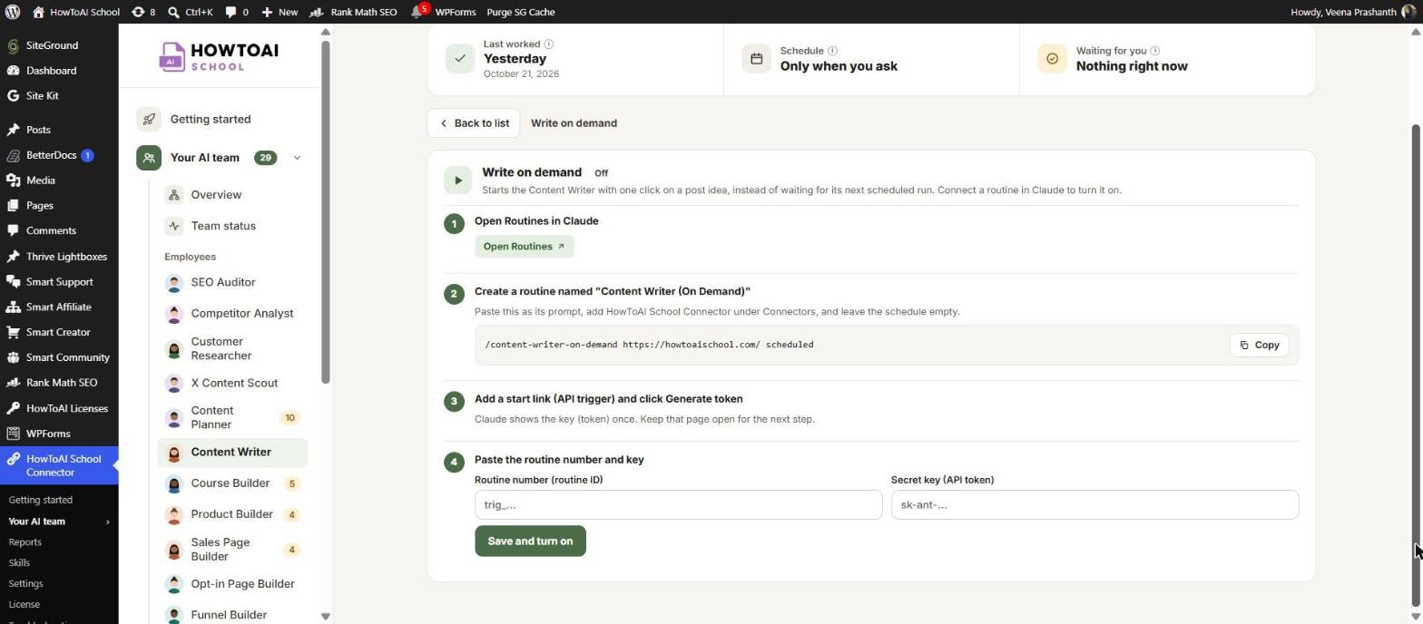
Task: Open Getting started submenu link
Action: point(40,500)
